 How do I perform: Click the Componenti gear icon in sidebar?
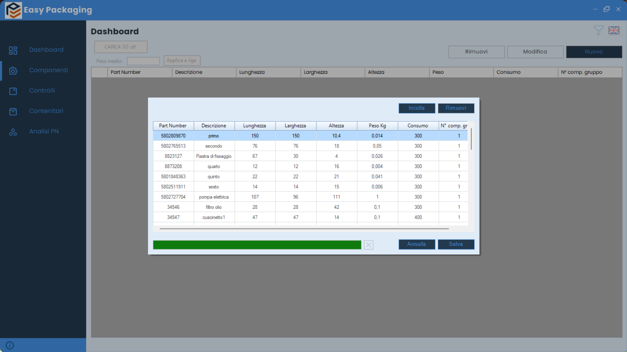[x=13, y=70]
